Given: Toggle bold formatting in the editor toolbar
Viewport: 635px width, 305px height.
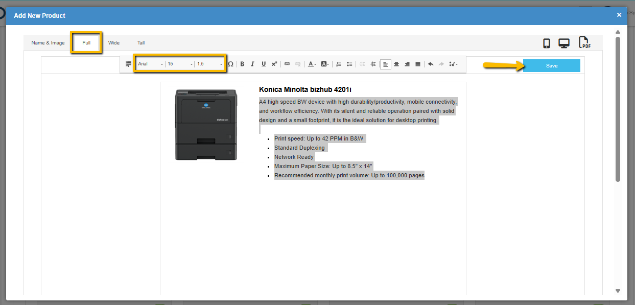Looking at the screenshot, I should click(x=242, y=64).
